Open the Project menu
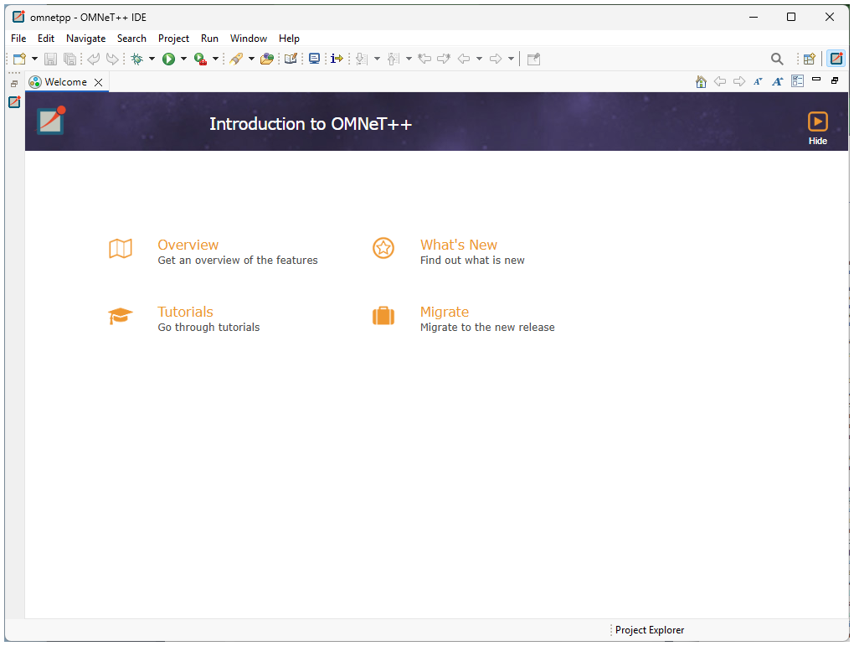Image resolution: width=854 pixels, height=646 pixels. click(174, 39)
